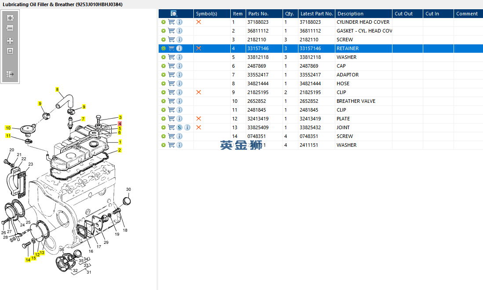Select callout 3 on the diagram

(120, 117)
